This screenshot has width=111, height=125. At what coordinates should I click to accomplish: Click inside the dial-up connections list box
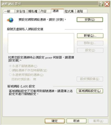pos(41,43)
